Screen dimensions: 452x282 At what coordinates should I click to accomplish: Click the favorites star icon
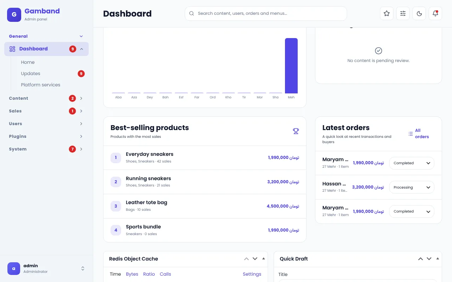[387, 13]
